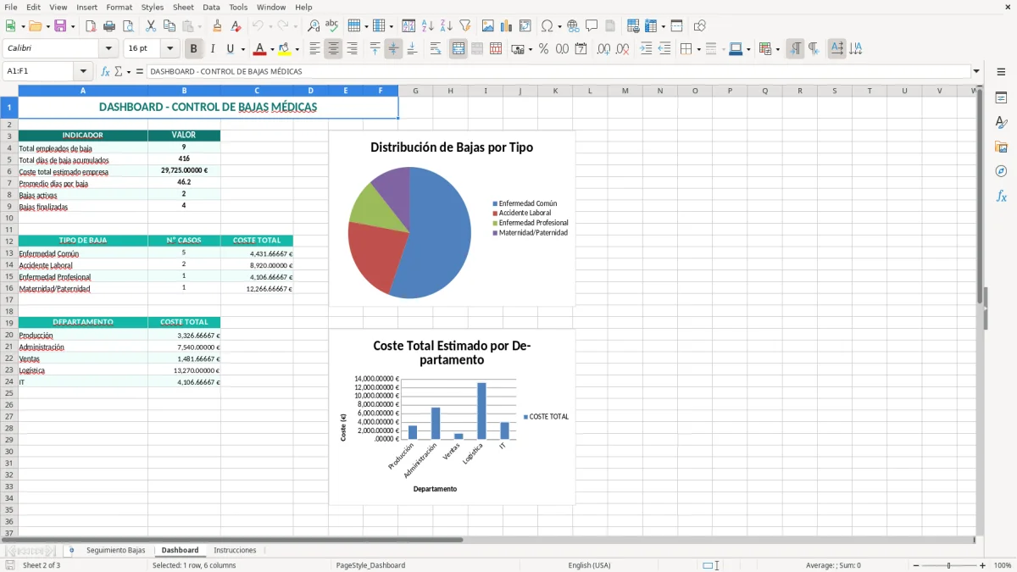Align cell text left

coord(314,49)
